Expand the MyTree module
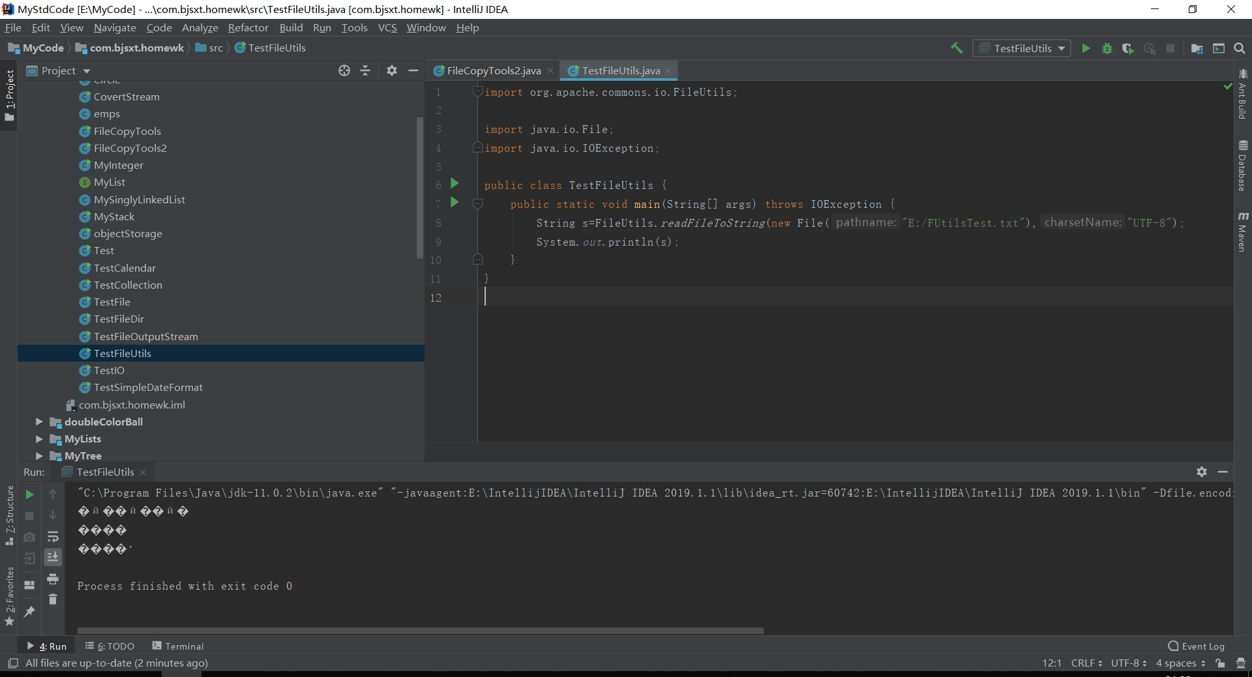Screen dimensions: 1252x677 click(39, 456)
